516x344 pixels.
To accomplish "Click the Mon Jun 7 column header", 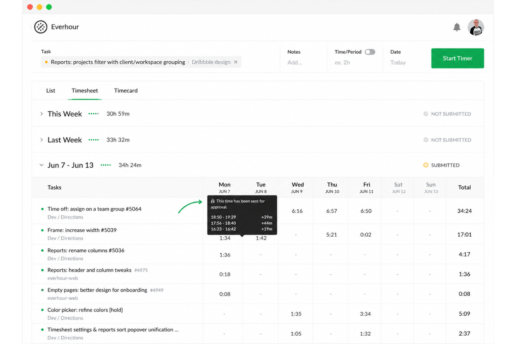I will click(225, 188).
